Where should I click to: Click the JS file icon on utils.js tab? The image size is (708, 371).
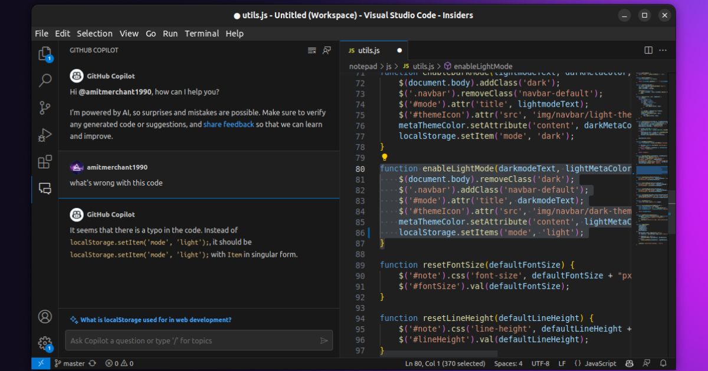[x=352, y=51]
